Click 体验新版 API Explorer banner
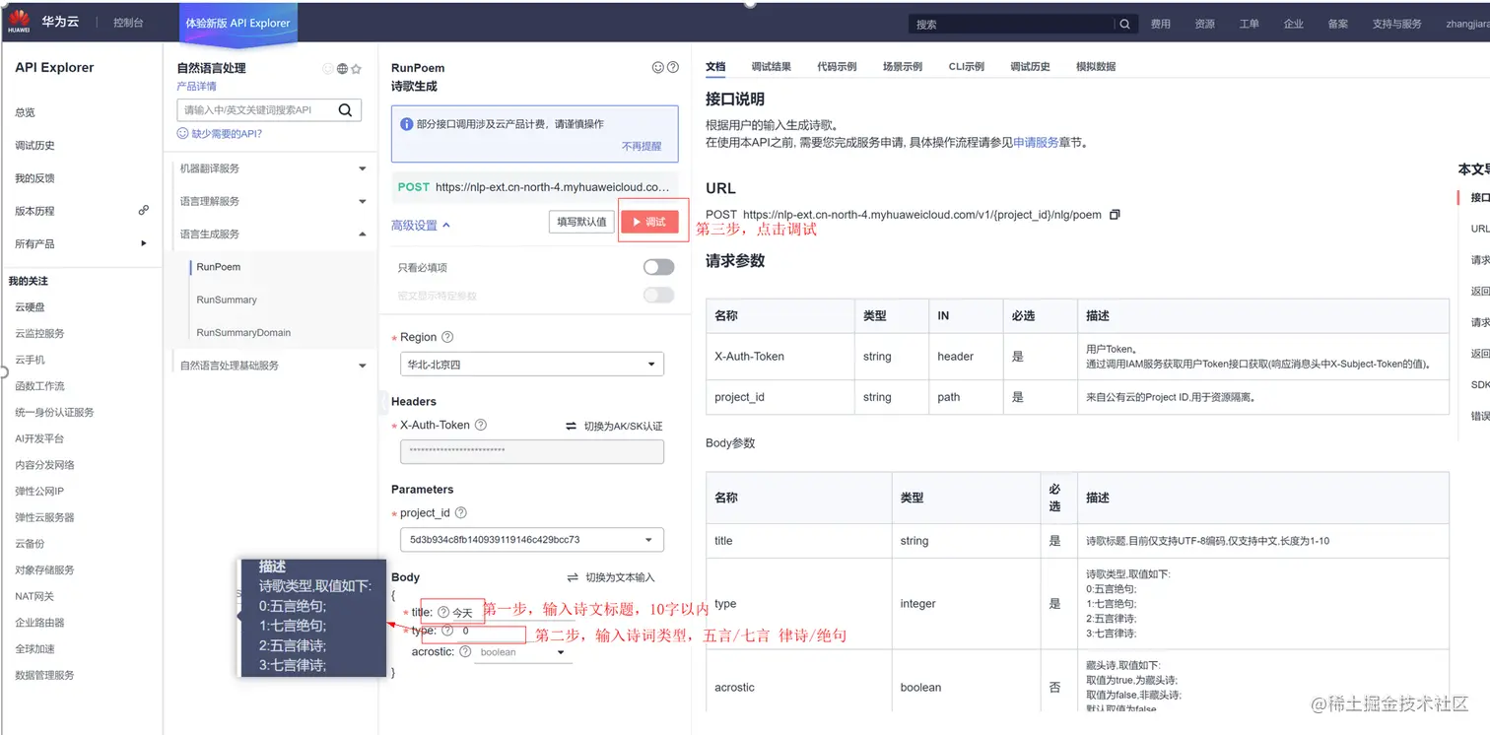The height and width of the screenshot is (735, 1490). point(237,23)
